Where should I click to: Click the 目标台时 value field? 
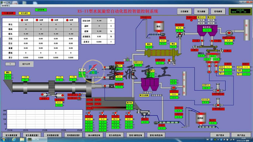[99, 21]
